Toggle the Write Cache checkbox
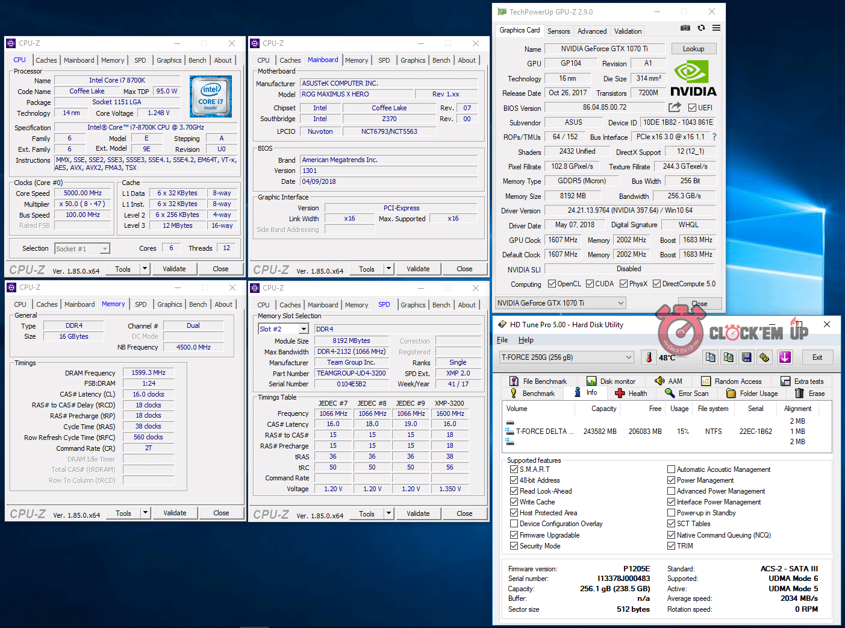Viewport: 845px width, 628px height. click(514, 502)
